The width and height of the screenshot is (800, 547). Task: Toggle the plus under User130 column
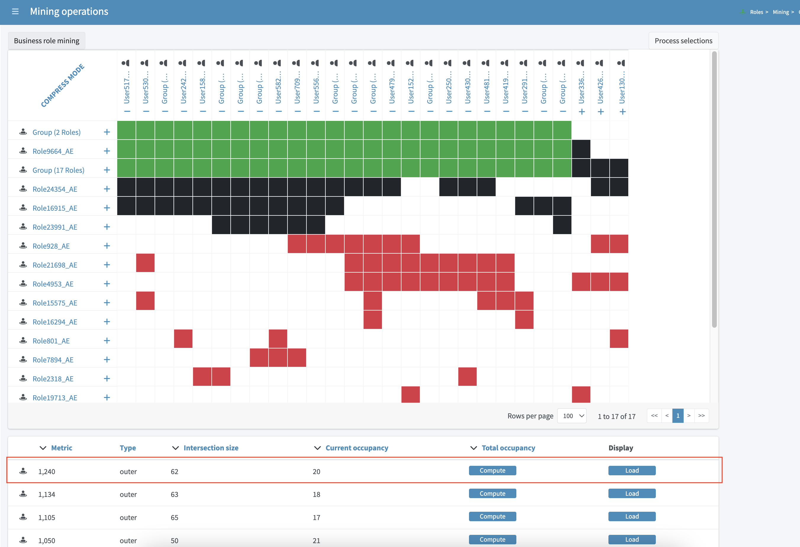tap(622, 112)
